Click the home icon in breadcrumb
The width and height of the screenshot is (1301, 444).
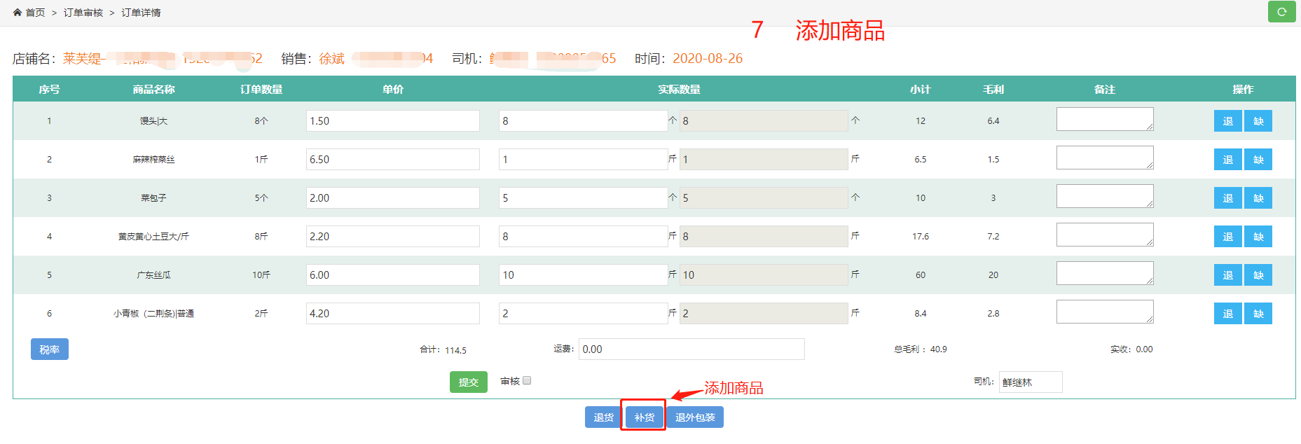coord(18,13)
